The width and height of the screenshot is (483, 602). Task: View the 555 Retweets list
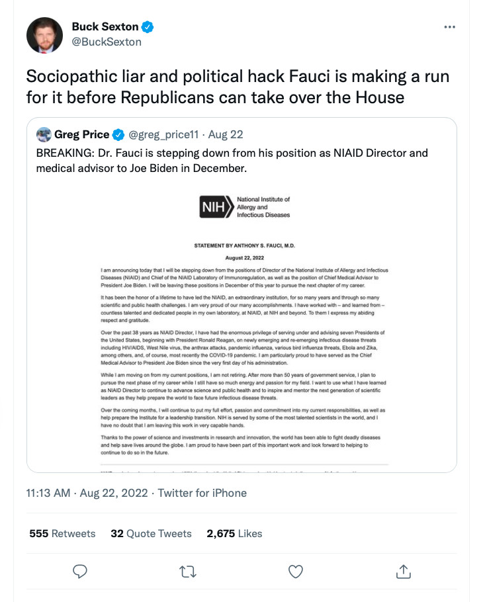(62, 533)
